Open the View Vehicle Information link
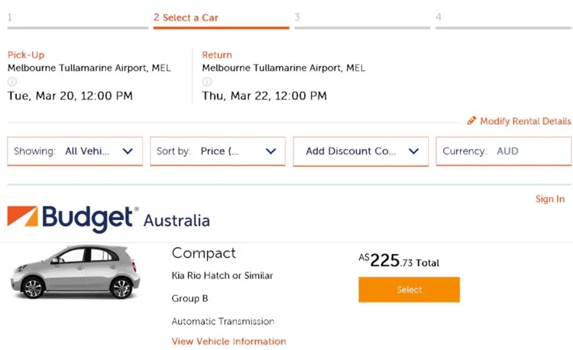This screenshot has width=573, height=350. click(x=229, y=342)
